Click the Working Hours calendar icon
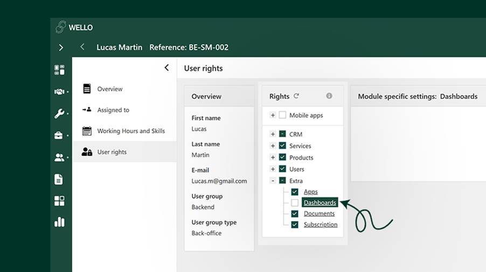Screen dimensions: 486x272 tap(87, 131)
